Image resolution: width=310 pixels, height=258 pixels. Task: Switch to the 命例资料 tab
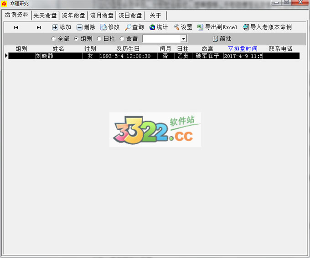pyautogui.click(x=16, y=15)
